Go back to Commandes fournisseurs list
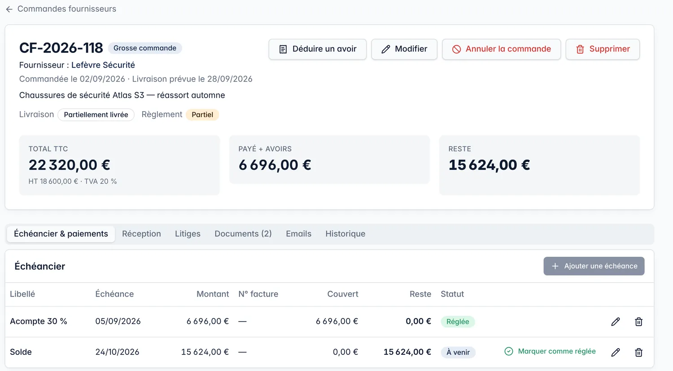 [x=61, y=9]
